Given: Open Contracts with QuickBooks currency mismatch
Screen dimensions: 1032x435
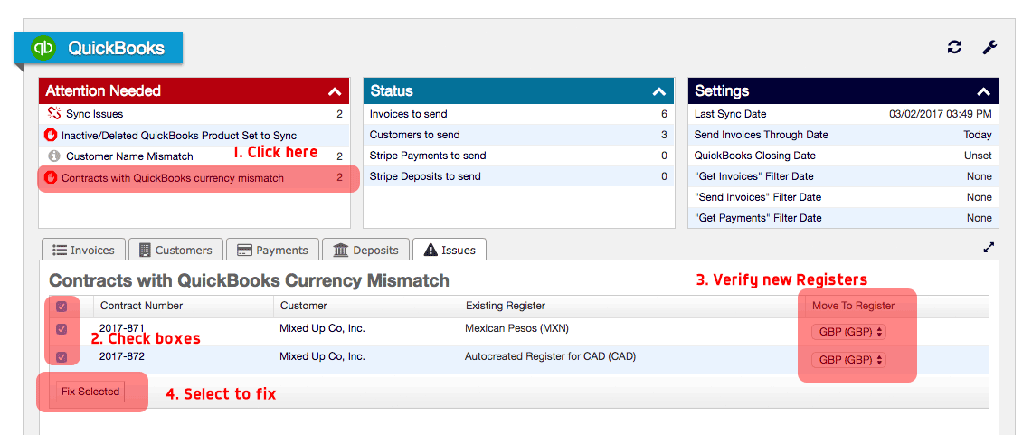Looking at the screenshot, I should 193,177.
